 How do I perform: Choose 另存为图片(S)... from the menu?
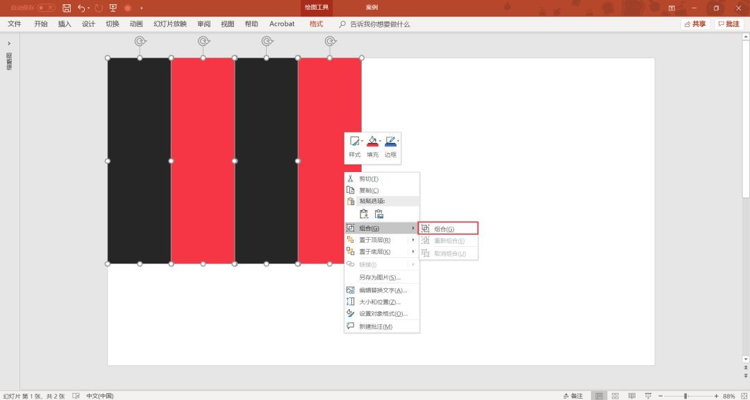[x=382, y=277]
